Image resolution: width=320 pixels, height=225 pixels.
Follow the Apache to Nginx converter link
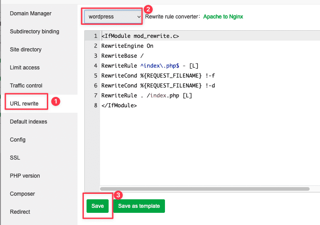(223, 17)
